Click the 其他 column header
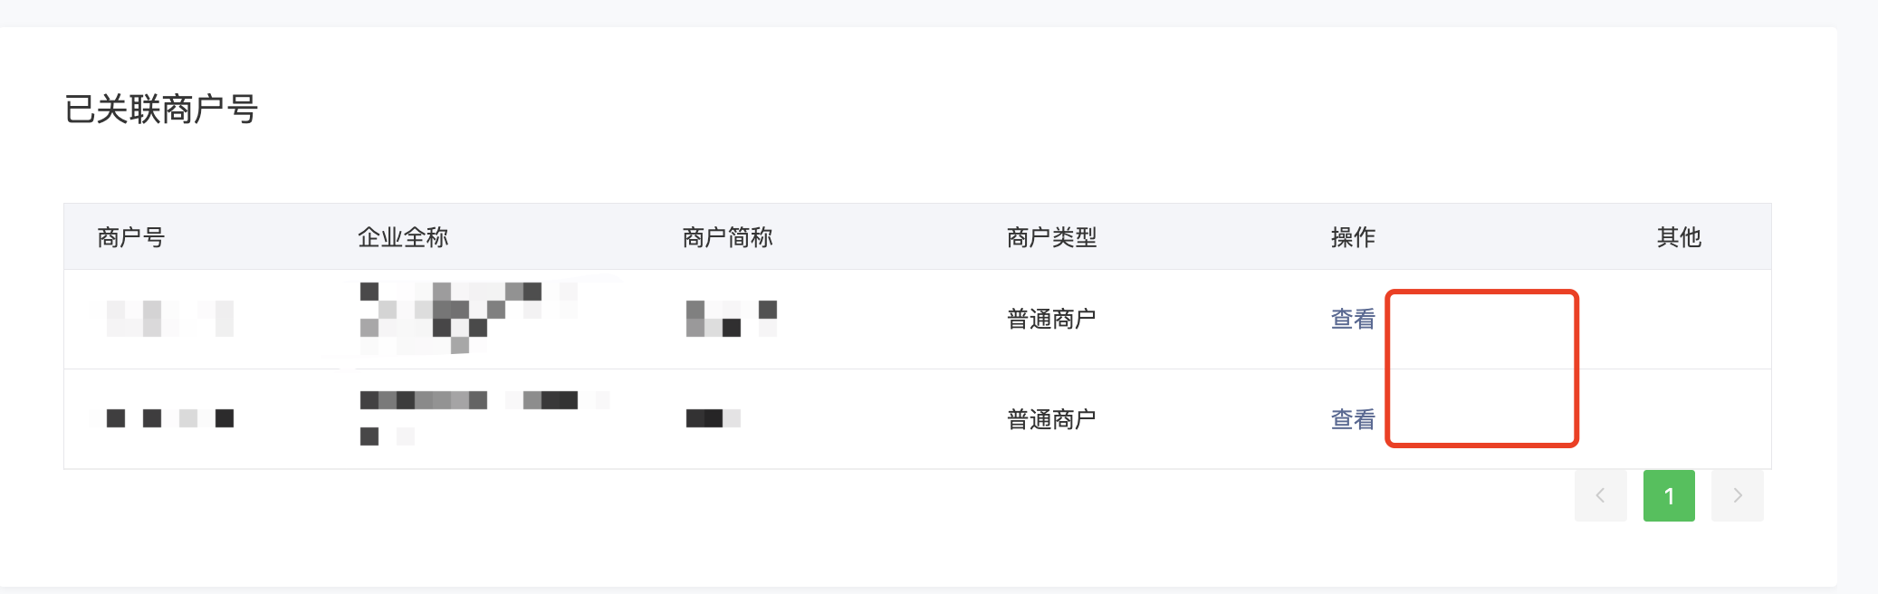The height and width of the screenshot is (594, 1878). (x=1679, y=237)
